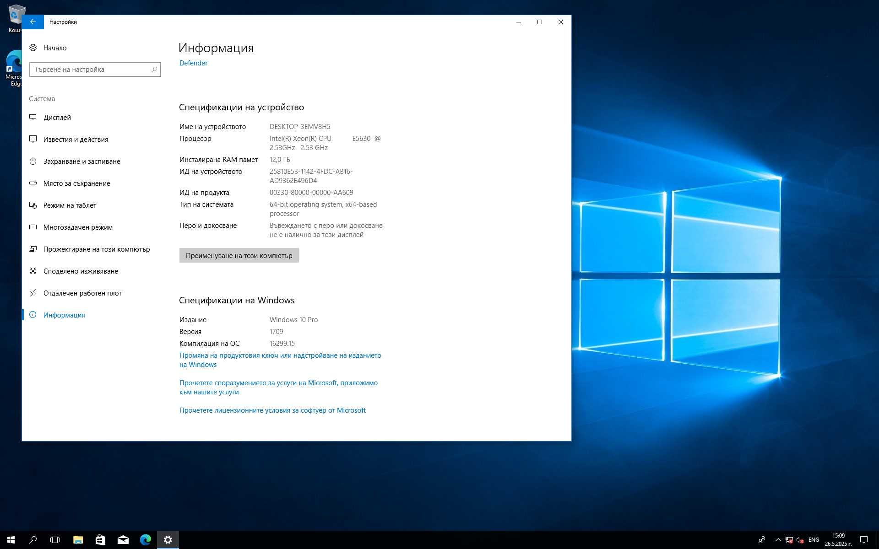Switch ENG input language indicator

(814, 540)
